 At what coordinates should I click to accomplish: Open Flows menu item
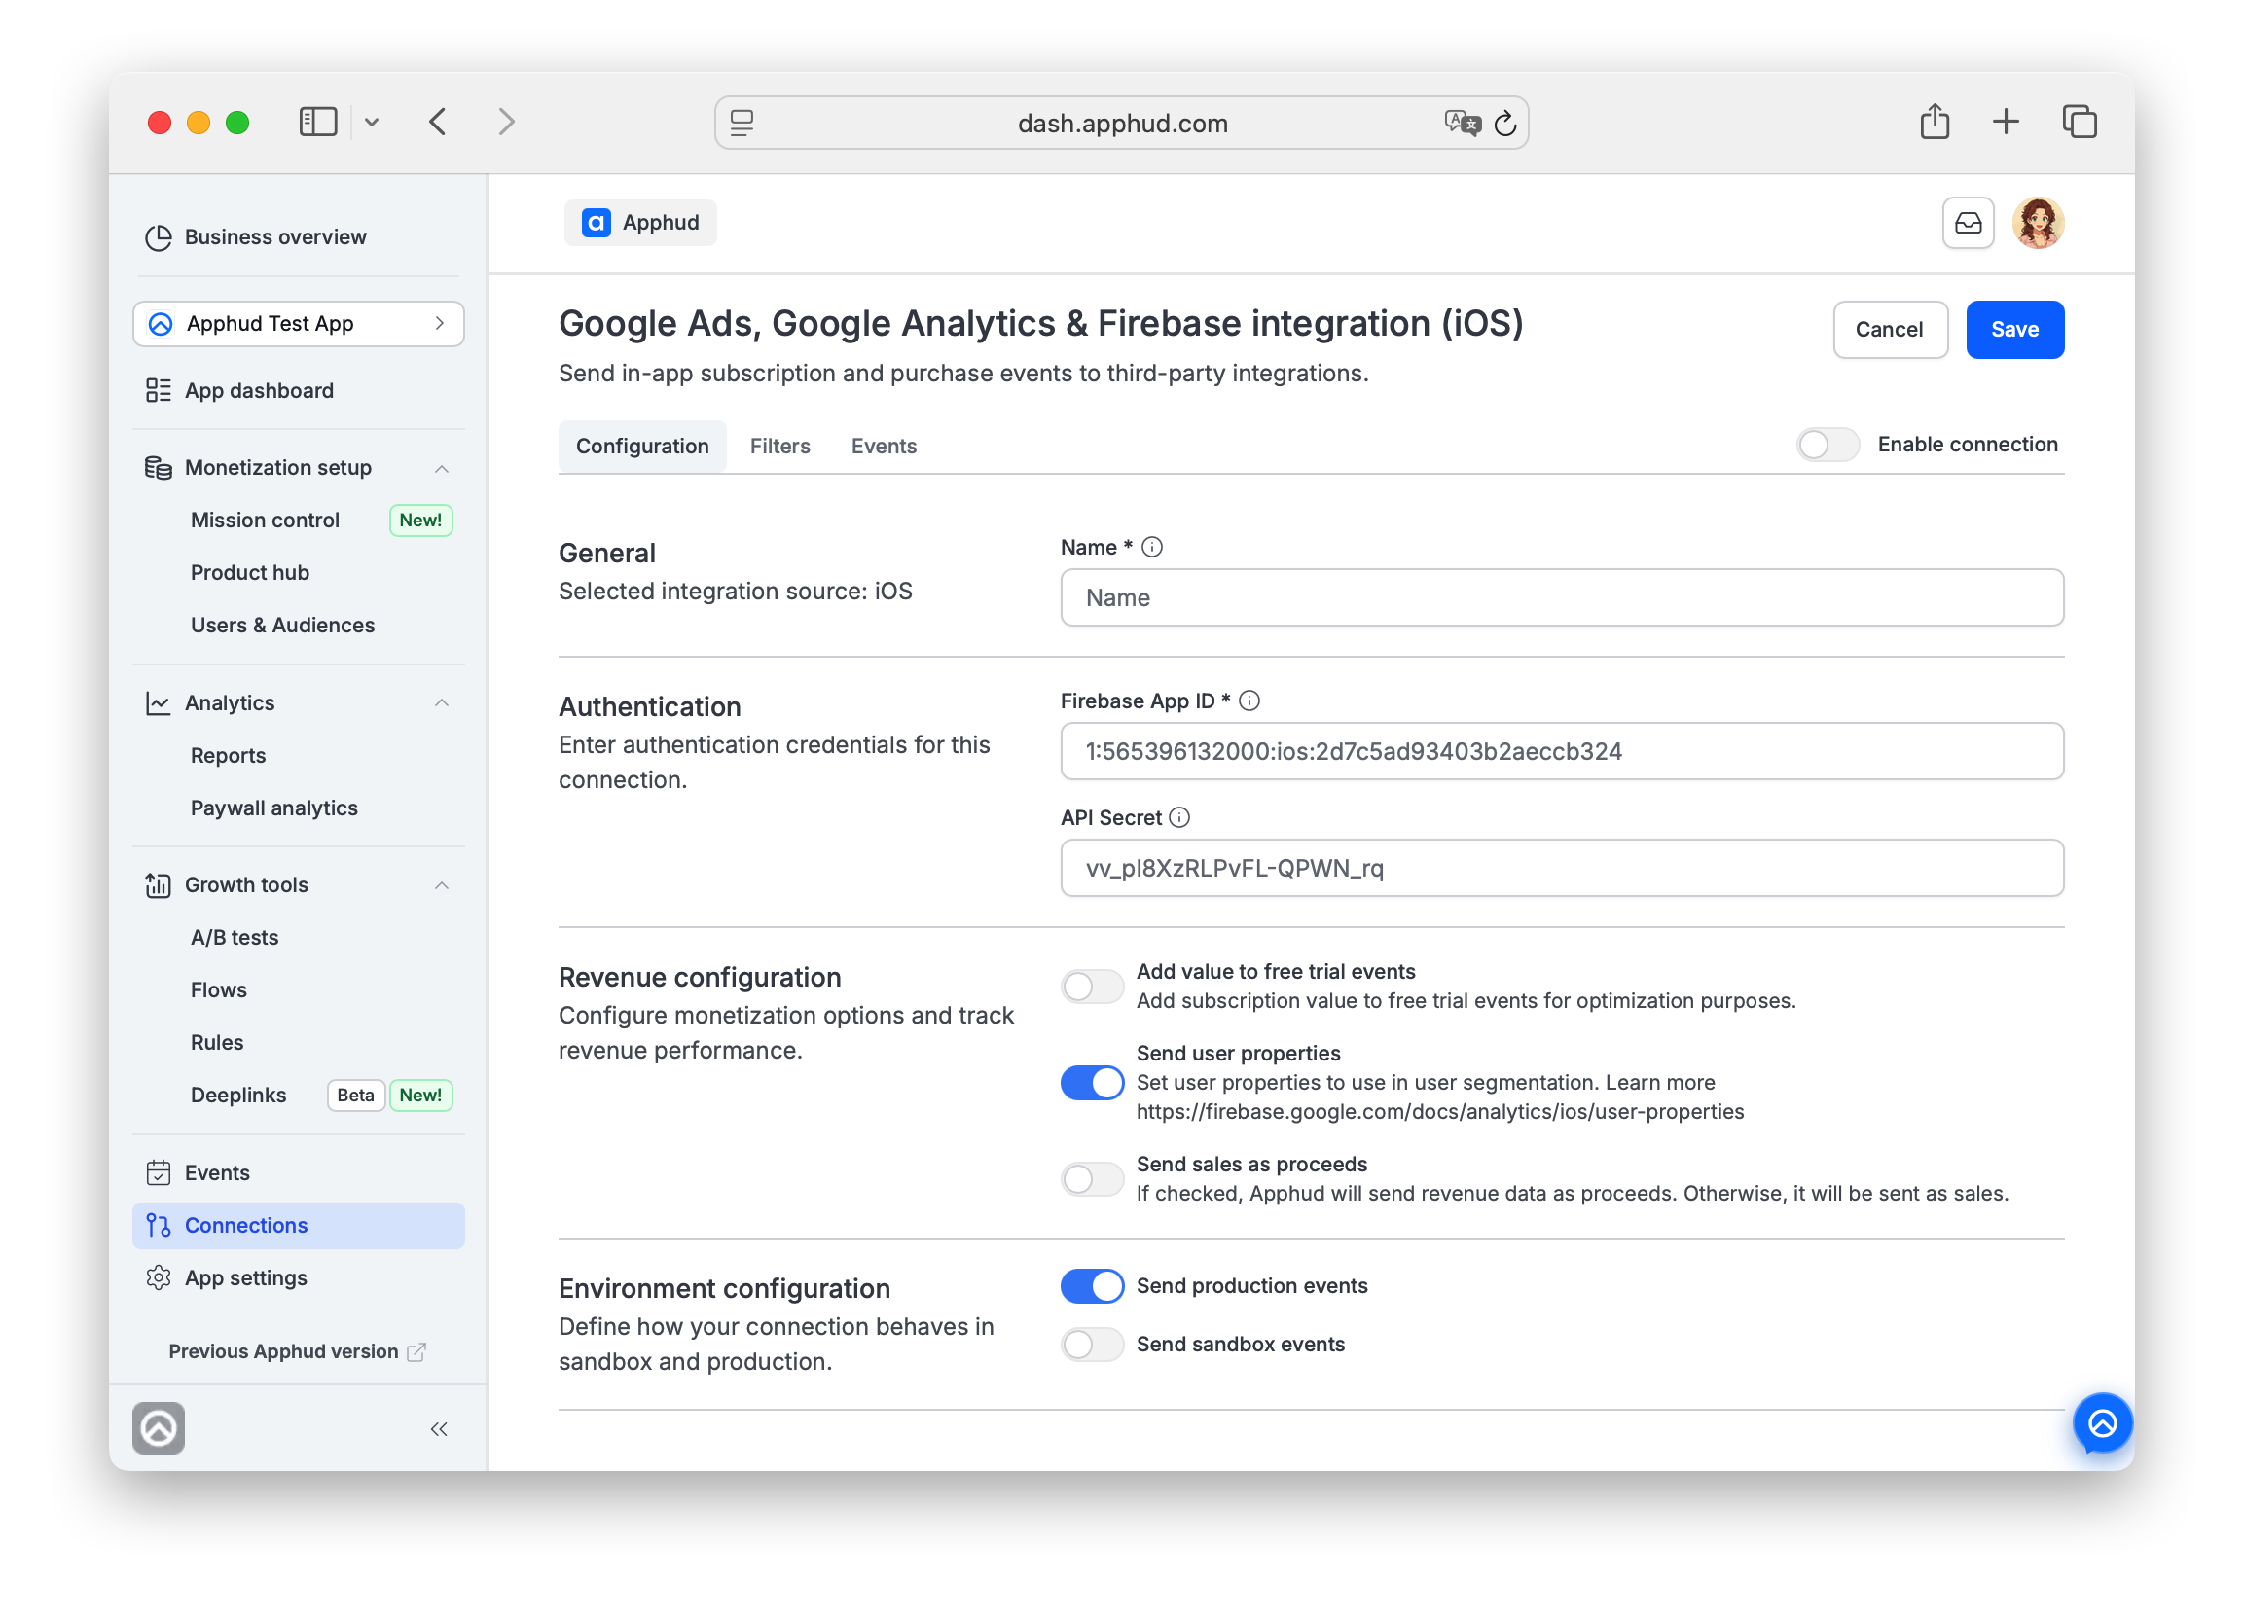coord(219,990)
